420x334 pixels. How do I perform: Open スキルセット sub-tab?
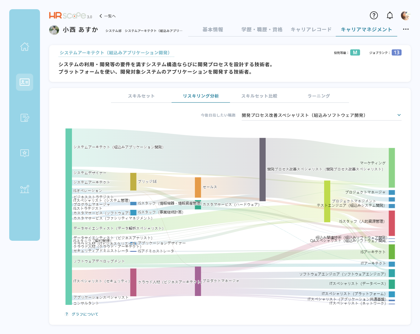point(141,96)
